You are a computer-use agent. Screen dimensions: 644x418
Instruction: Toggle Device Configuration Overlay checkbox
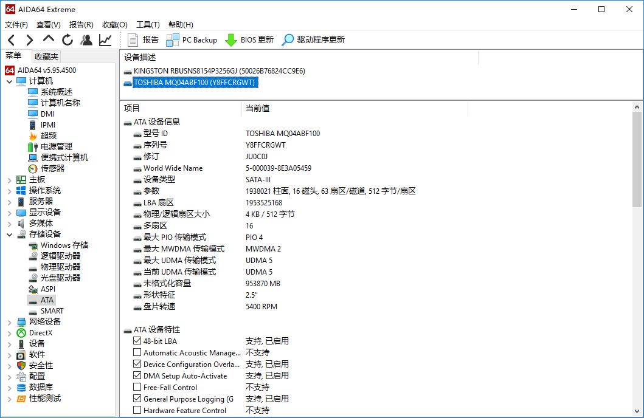137,363
